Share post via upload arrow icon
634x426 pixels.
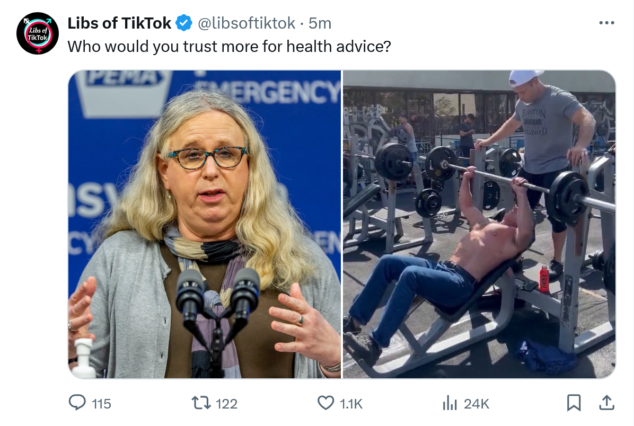pyautogui.click(x=606, y=403)
